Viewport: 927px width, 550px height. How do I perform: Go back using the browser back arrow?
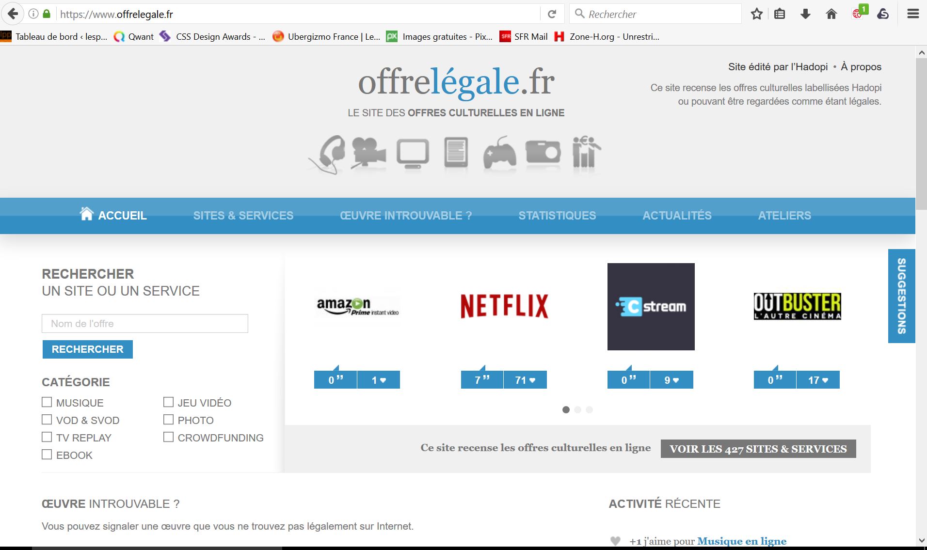click(13, 14)
